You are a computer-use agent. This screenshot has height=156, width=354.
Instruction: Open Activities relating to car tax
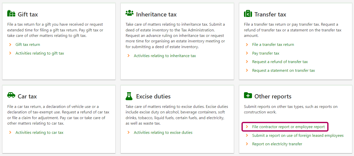pos(39,133)
